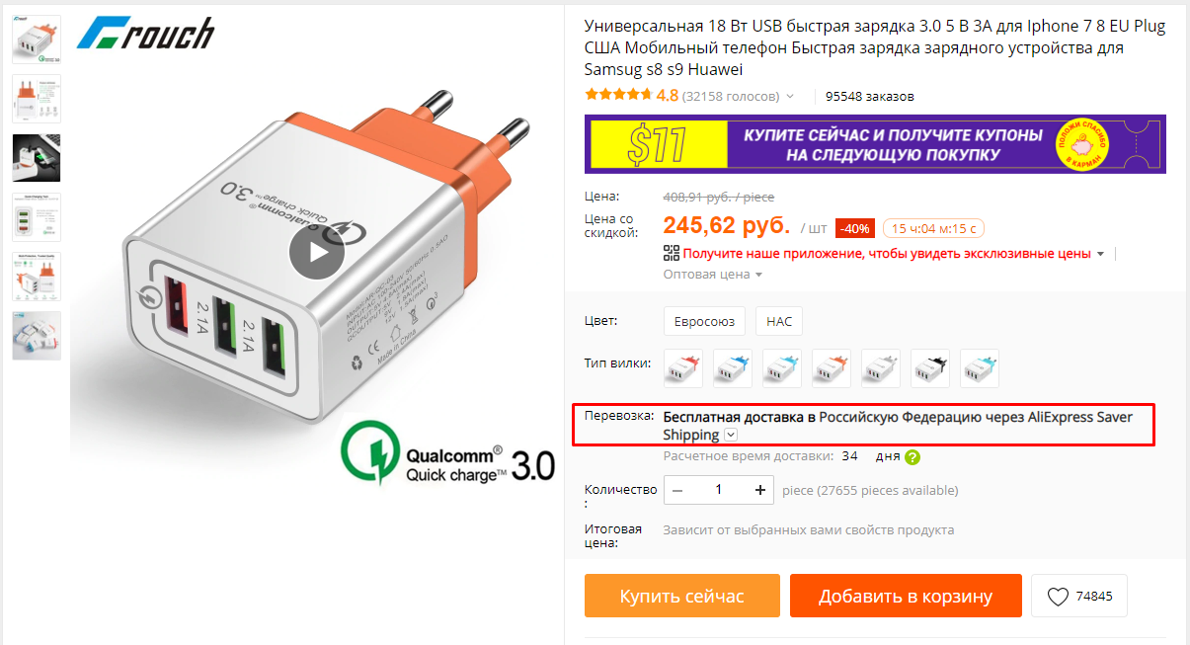The width and height of the screenshot is (1190, 645).
Task: Select the black plug type option
Action: point(930,367)
